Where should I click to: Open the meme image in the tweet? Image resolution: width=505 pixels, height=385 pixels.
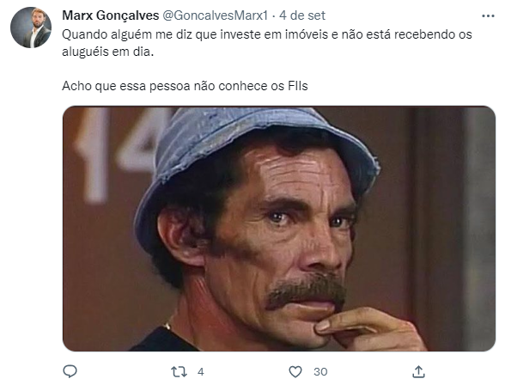point(279,229)
